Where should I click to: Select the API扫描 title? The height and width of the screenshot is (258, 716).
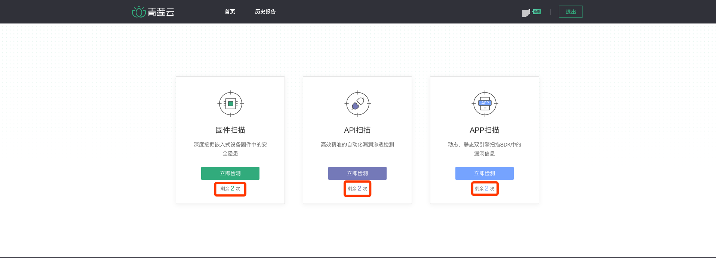[357, 130]
